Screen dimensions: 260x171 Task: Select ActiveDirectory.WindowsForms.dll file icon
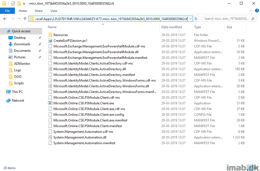[50, 86]
